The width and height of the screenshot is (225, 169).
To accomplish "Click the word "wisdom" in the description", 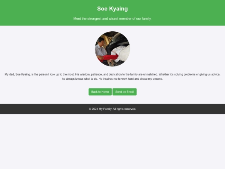I will click(85, 74).
